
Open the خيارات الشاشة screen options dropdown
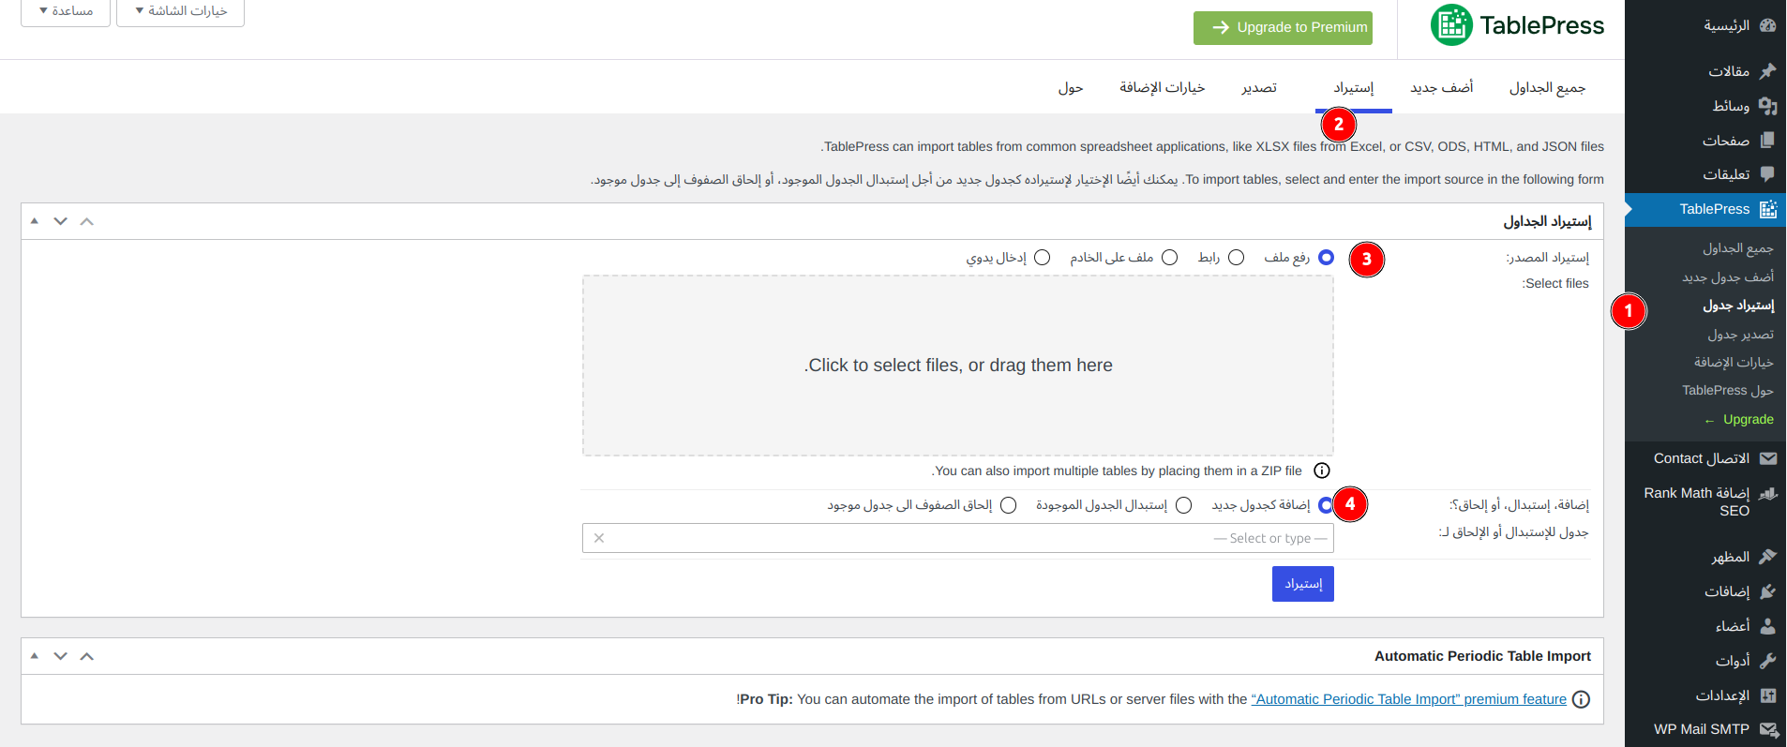pos(181,11)
